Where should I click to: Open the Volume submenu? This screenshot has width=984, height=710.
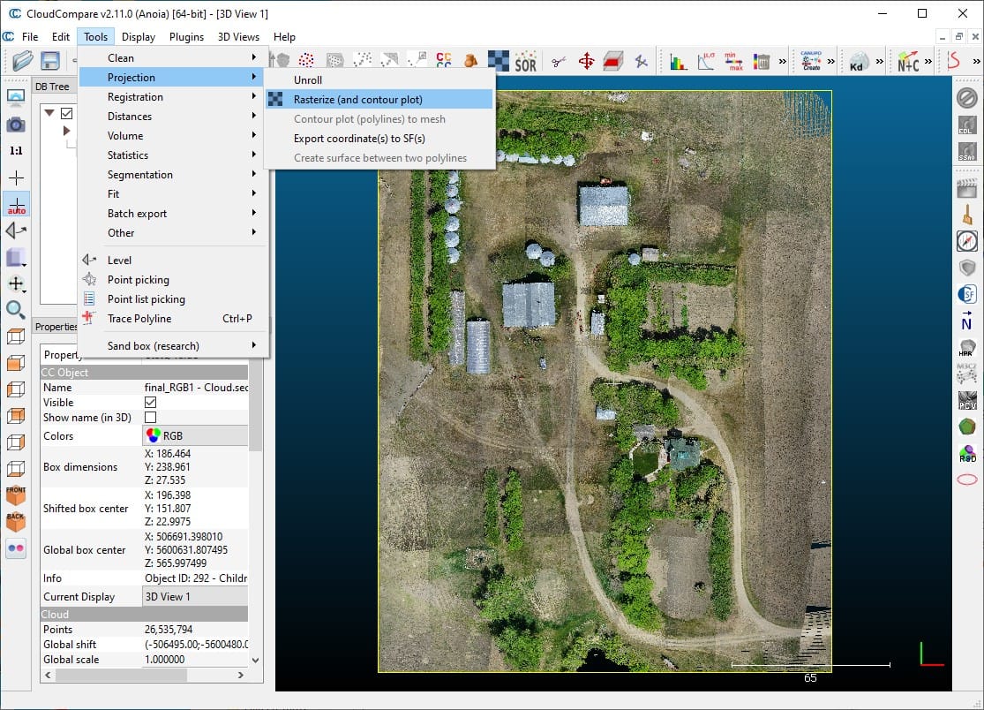(x=174, y=136)
